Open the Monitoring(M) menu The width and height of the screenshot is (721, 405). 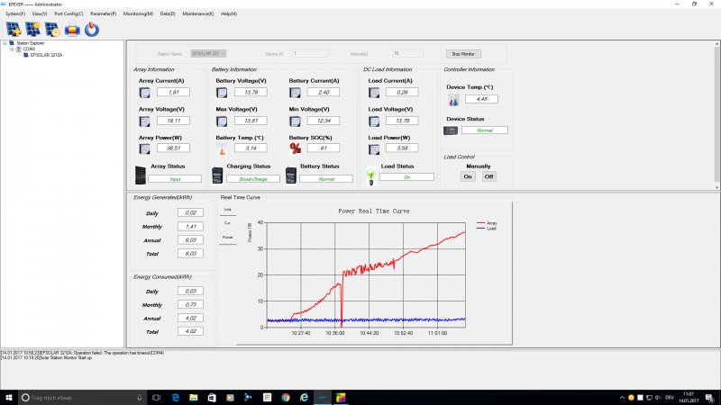[138, 13]
